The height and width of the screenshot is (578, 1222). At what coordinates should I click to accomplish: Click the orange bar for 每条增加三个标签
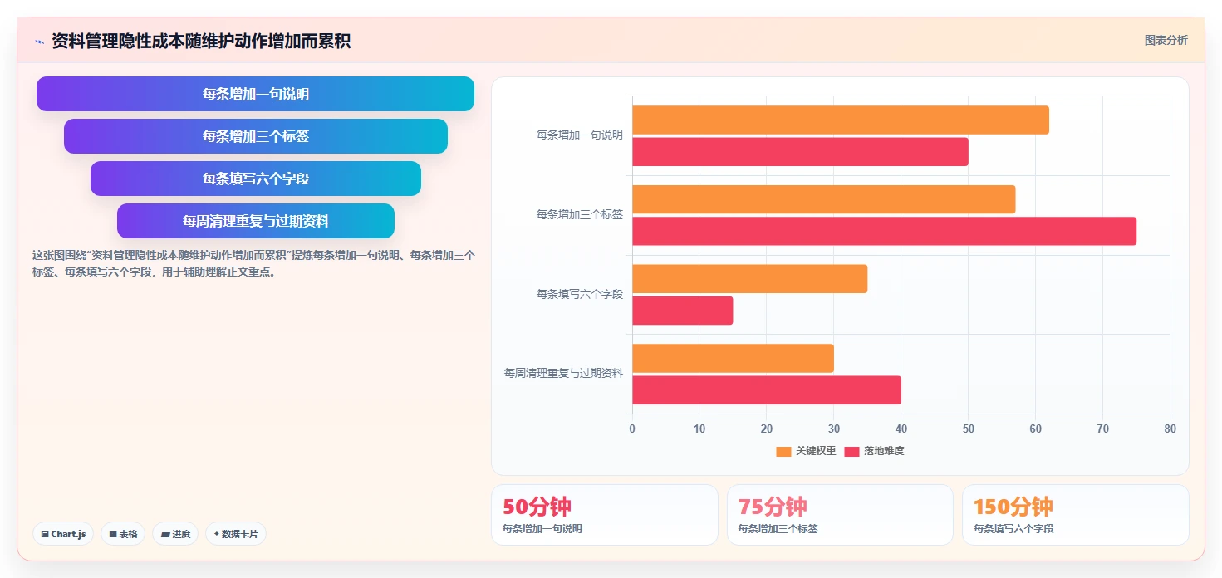(823, 199)
